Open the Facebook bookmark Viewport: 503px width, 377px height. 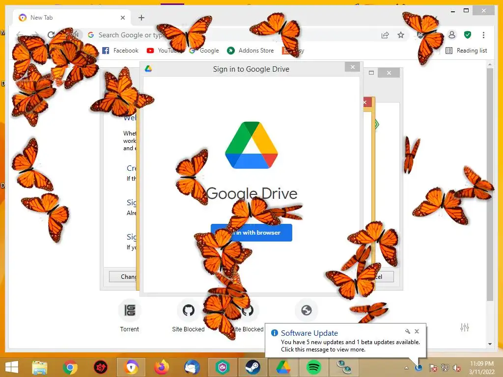tap(120, 51)
